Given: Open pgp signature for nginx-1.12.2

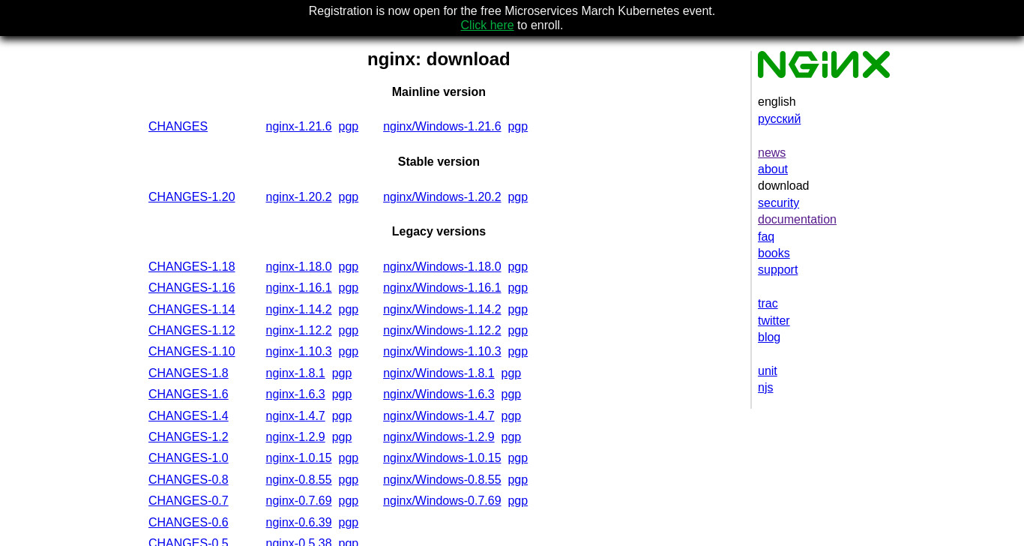Looking at the screenshot, I should click(349, 331).
